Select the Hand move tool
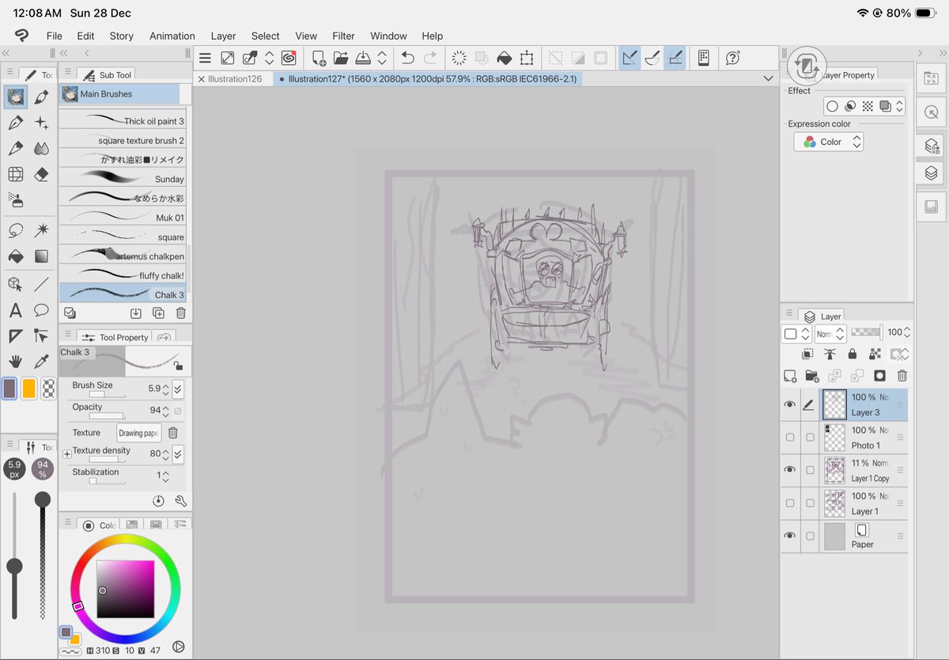The width and height of the screenshot is (949, 660). [15, 362]
